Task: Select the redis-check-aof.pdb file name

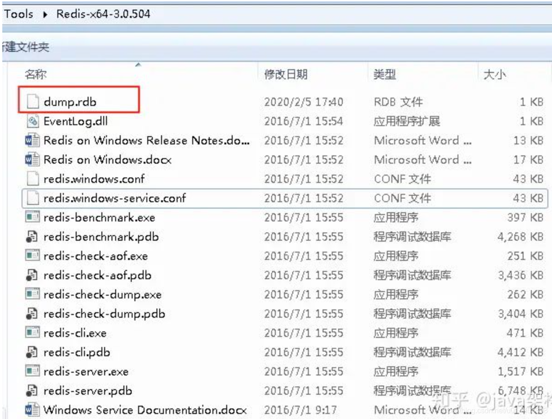Action: 98,275
